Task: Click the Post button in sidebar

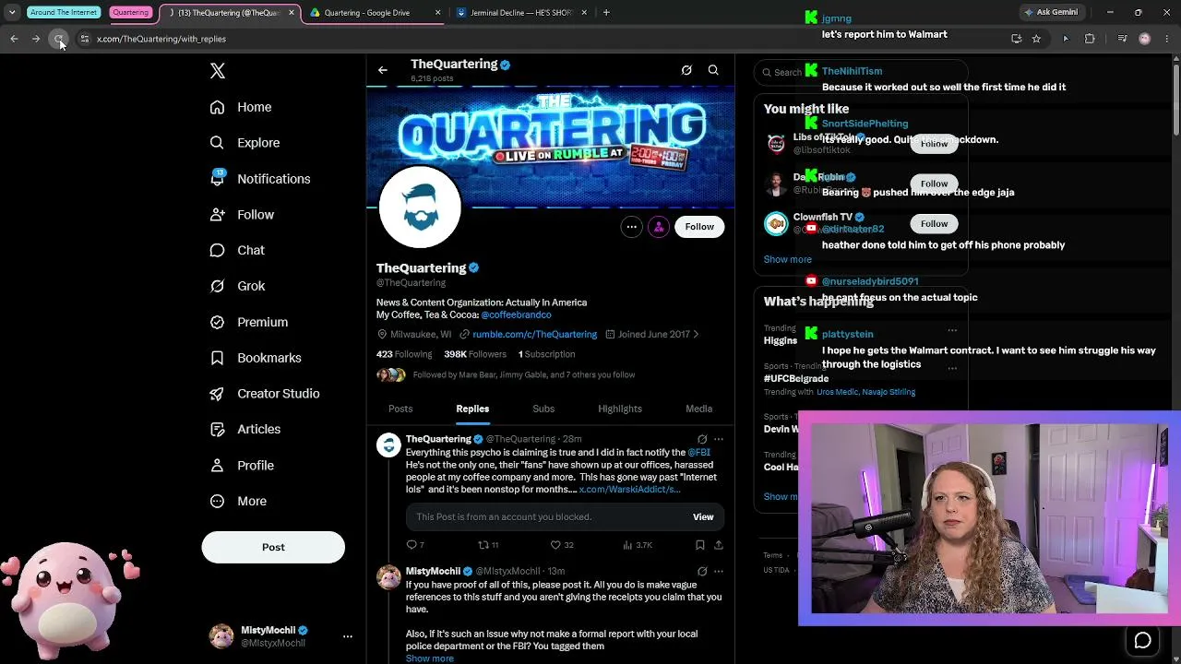Action: [x=273, y=547]
